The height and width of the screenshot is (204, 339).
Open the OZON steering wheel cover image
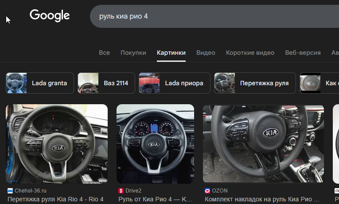pyautogui.click(x=263, y=144)
